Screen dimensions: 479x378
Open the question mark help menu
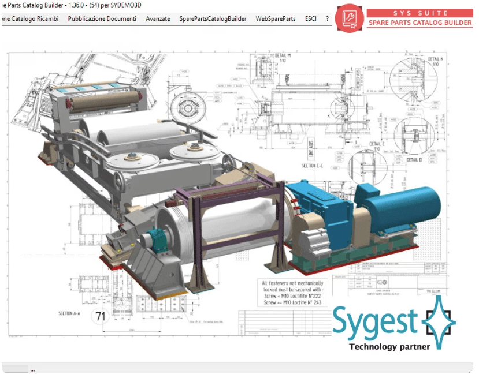pos(328,18)
